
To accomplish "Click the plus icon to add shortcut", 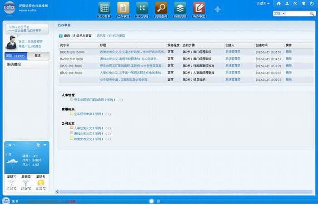I will (x=218, y=10).
